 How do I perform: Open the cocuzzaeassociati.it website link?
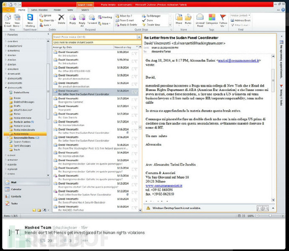[x=164, y=186]
